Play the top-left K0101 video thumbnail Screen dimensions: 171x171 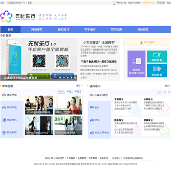[39, 105]
